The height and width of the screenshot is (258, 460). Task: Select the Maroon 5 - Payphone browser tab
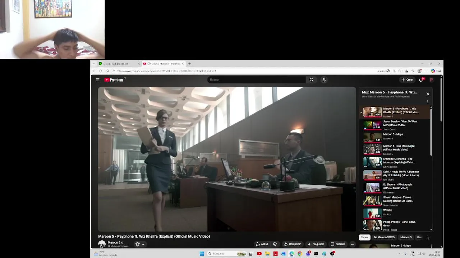pos(164,63)
